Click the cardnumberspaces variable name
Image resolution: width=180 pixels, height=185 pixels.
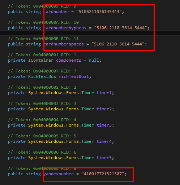pyautogui.click(x=64, y=44)
